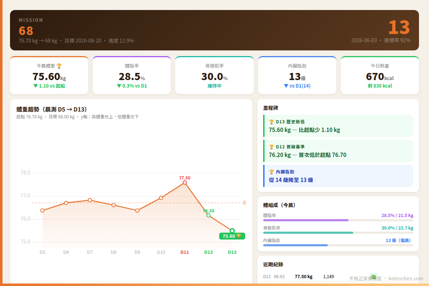Click the 2026-06-03 達標率 92% text
Screen dimensions: 429x286
(381, 40)
